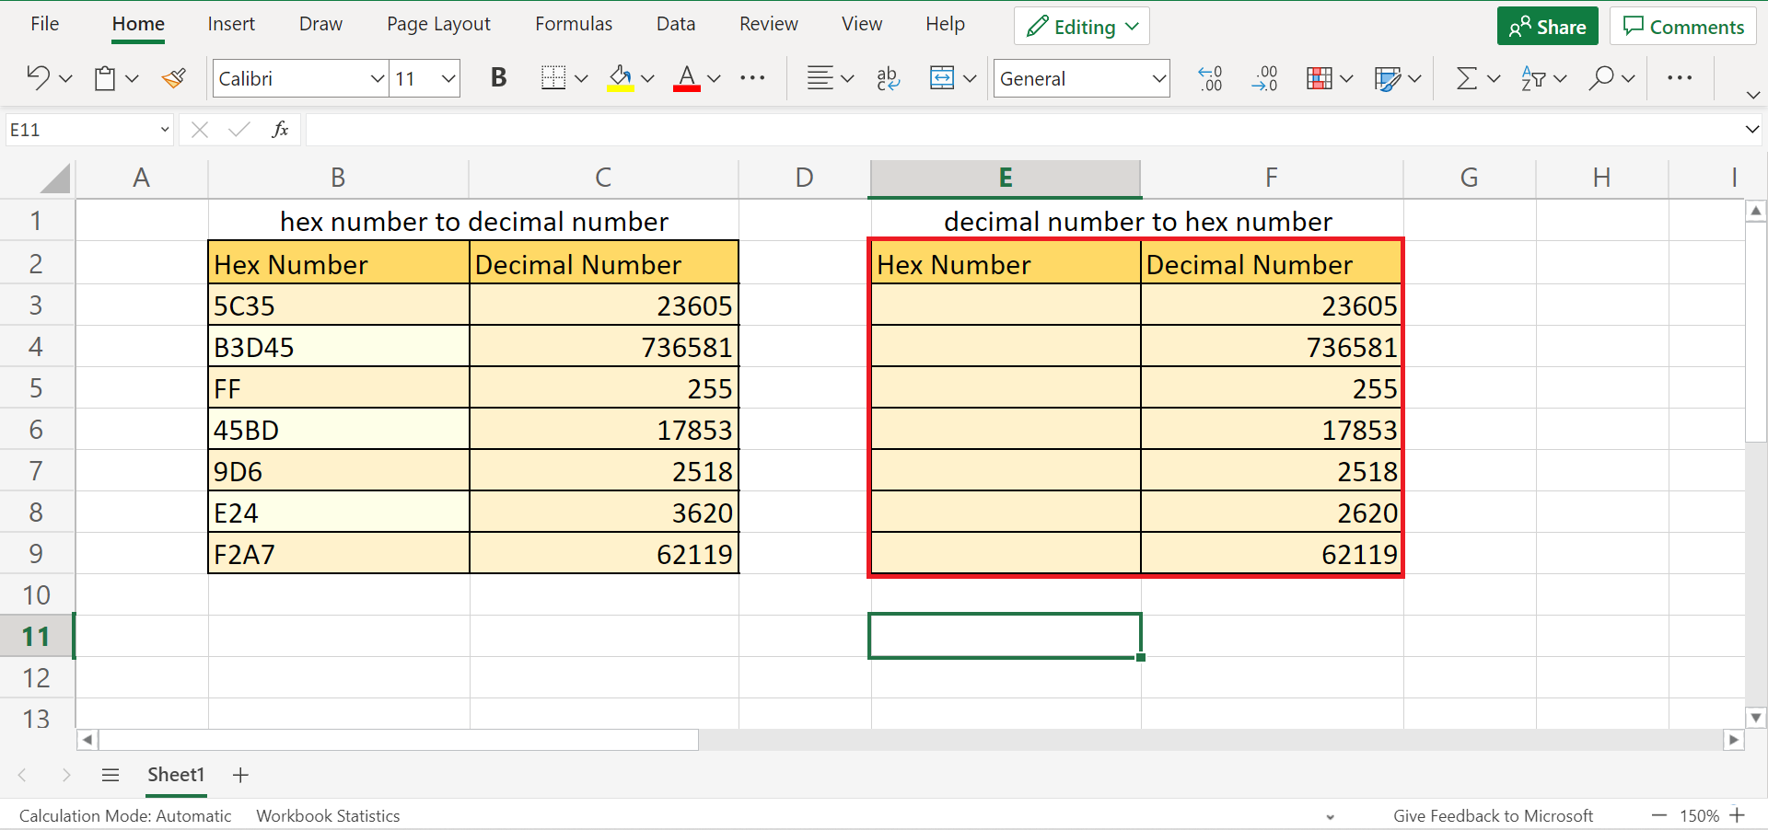This screenshot has height=830, width=1768.
Task: Click the Share button
Action: pos(1547,26)
